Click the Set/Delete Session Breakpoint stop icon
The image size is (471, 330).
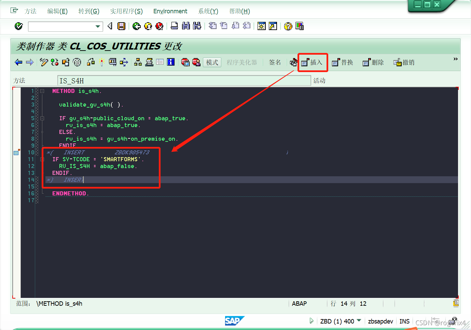185,62
